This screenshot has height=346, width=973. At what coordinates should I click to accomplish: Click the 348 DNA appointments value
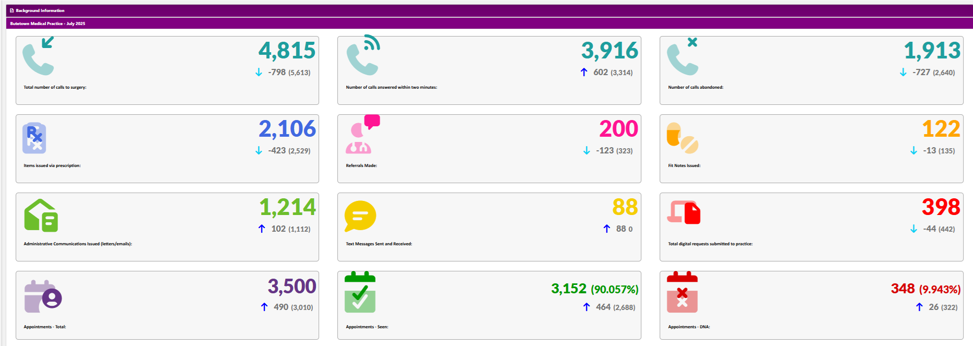(902, 289)
